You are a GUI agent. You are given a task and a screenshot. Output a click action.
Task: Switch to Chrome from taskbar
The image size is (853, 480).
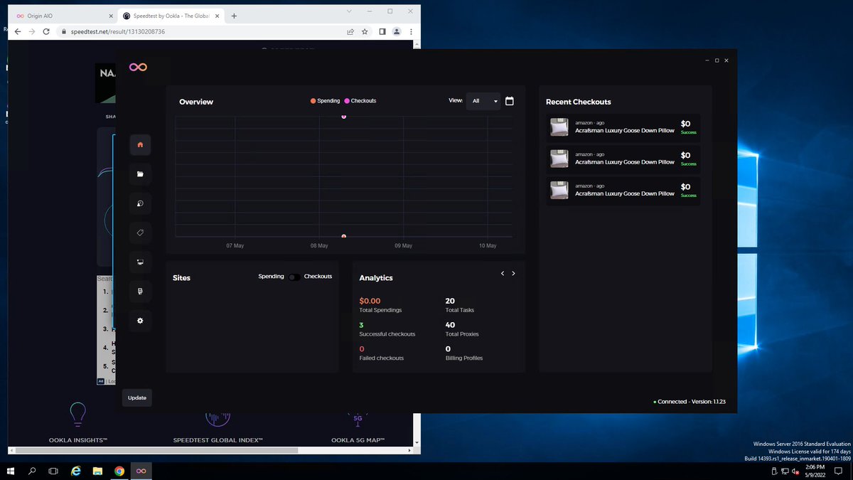[x=119, y=471]
